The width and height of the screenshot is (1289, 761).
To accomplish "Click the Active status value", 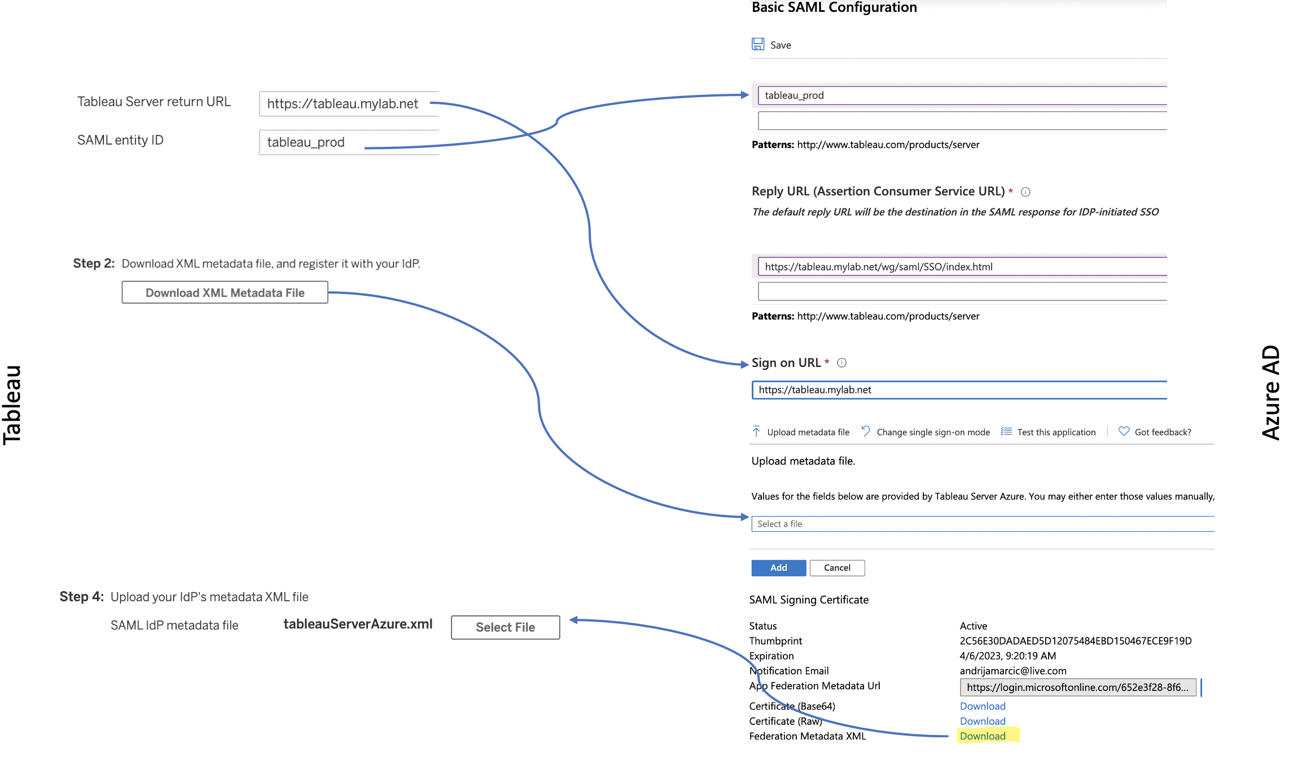I will 973,626.
